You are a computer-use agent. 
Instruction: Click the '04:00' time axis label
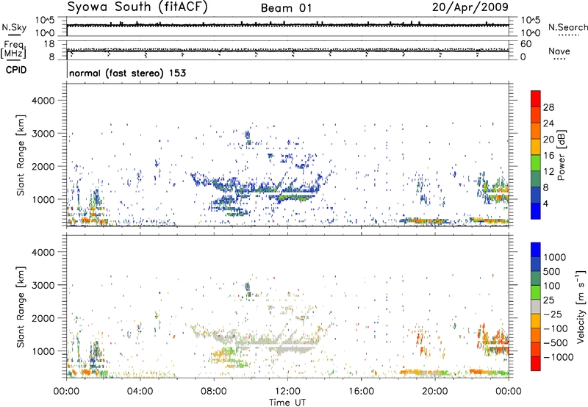tap(140, 392)
